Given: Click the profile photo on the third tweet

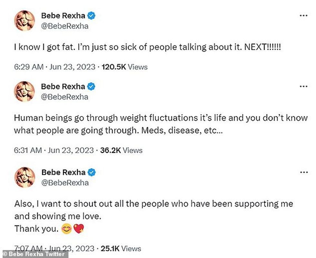Looking at the screenshot, I should tap(24, 177).
